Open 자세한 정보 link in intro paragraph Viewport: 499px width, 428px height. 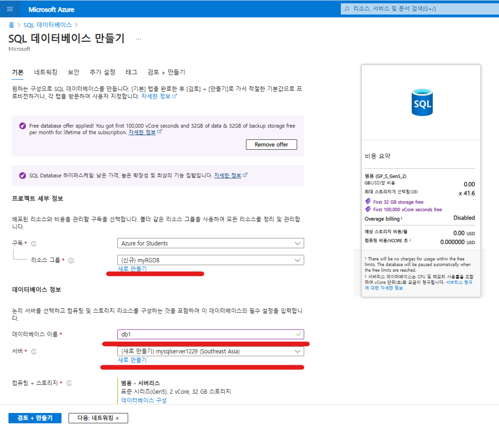tap(156, 96)
